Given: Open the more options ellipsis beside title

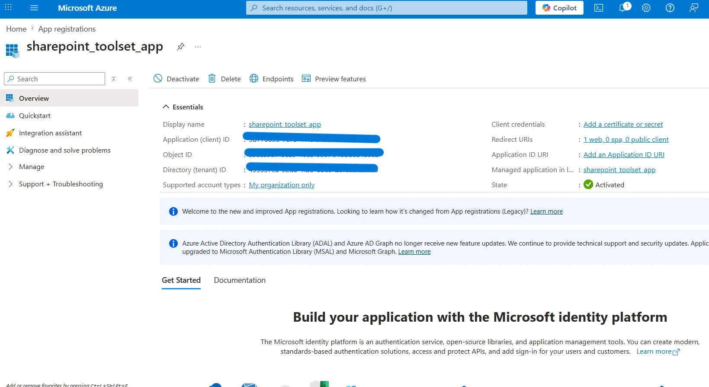Looking at the screenshot, I should pos(198,47).
